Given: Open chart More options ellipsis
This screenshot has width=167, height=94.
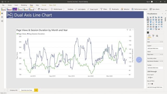Looking at the screenshot, I should [133, 30].
